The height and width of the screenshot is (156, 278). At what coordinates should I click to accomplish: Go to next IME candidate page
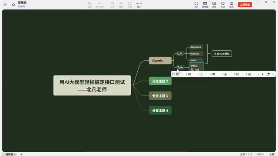click(x=263, y=74)
